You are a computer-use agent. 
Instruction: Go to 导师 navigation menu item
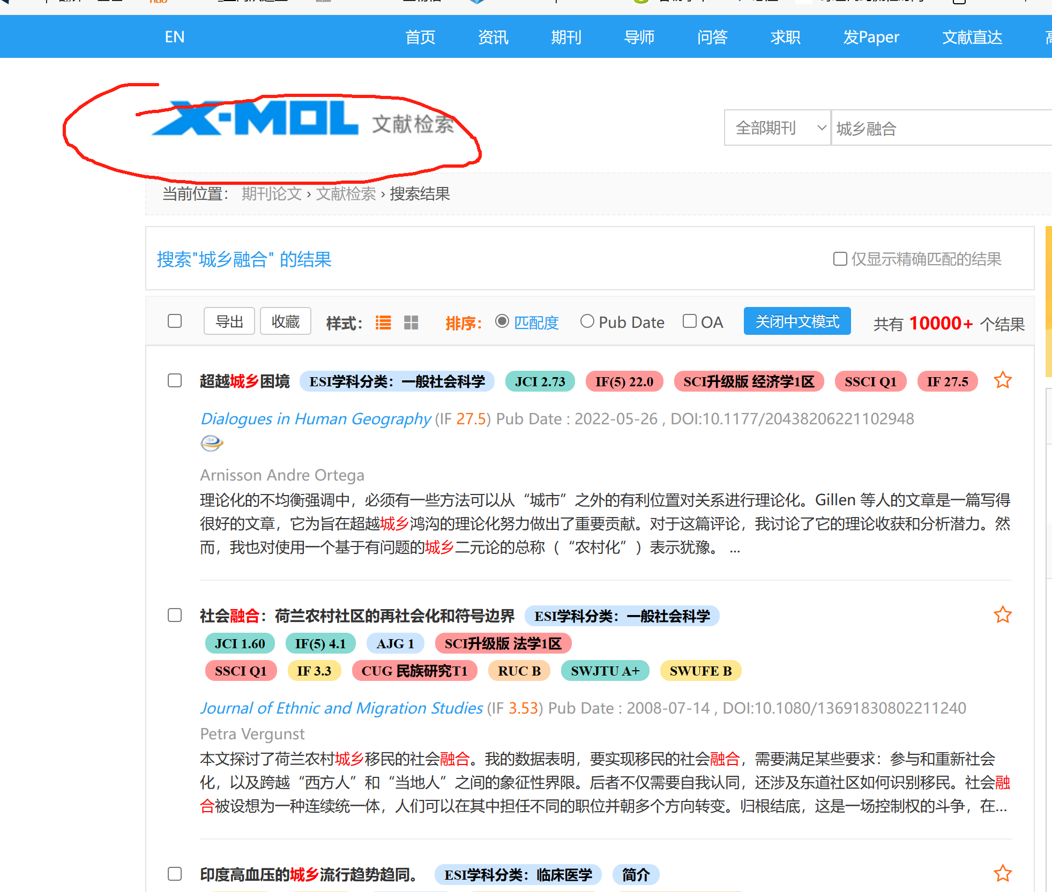pyautogui.click(x=639, y=37)
